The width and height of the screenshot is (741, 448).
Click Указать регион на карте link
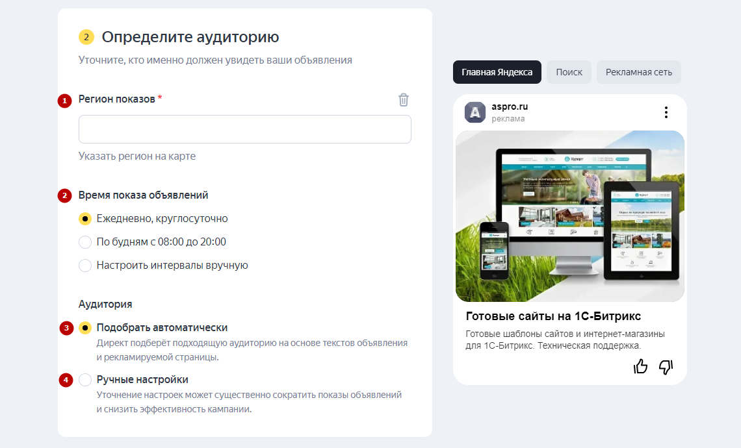pyautogui.click(x=137, y=156)
